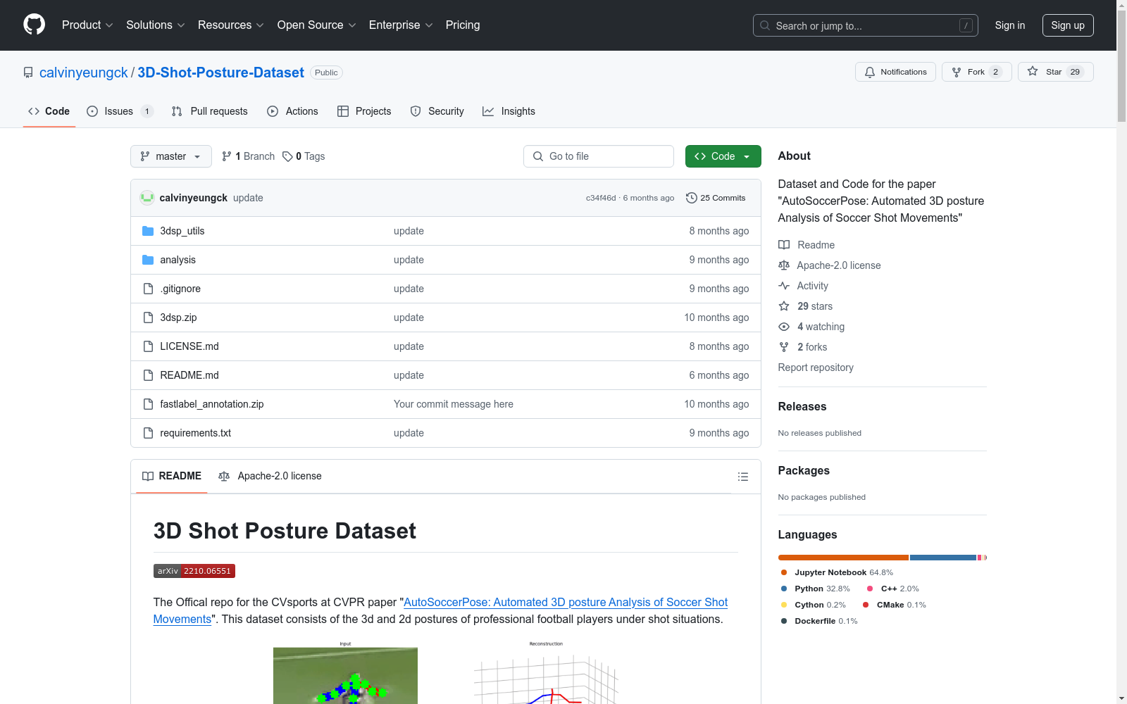The height and width of the screenshot is (704, 1127).
Task: Open the calvinyeungck owner link in title
Action: point(84,73)
